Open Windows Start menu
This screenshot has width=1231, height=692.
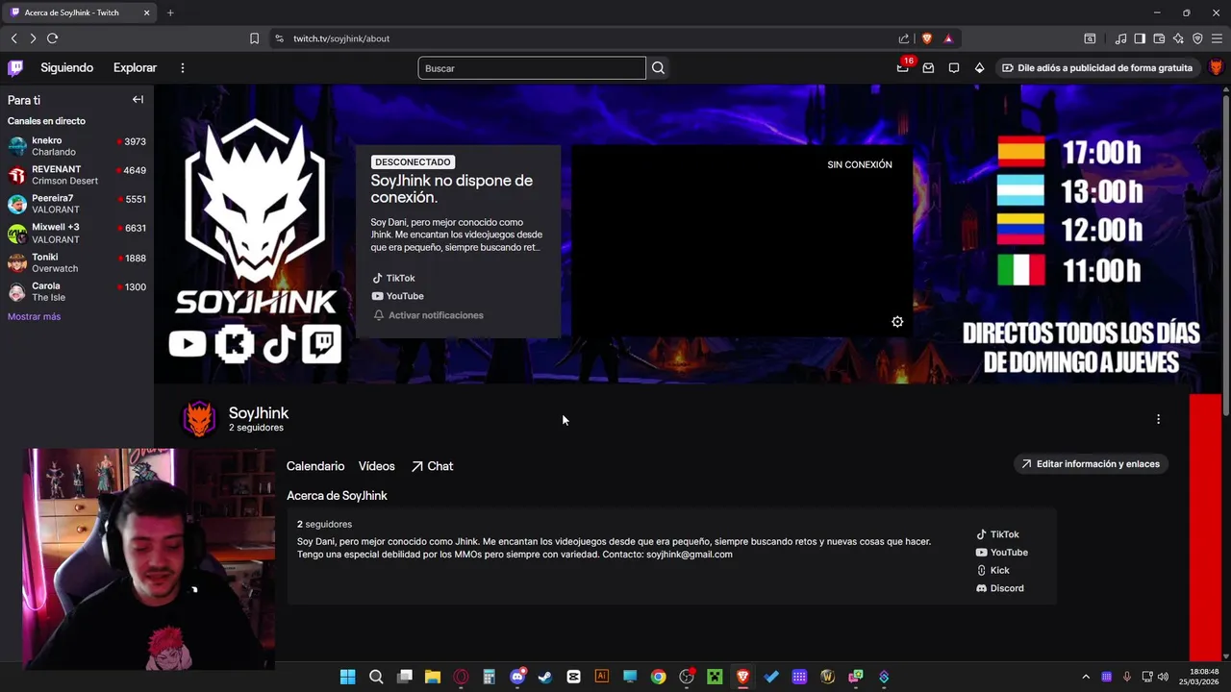coord(347,677)
